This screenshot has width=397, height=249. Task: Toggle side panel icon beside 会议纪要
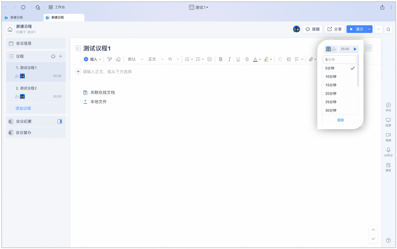pos(60,121)
